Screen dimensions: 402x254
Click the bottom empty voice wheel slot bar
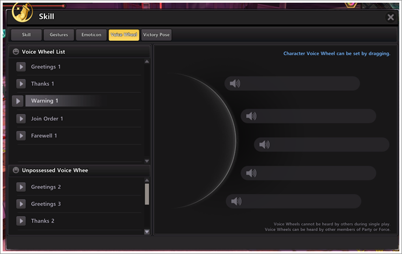pyautogui.click(x=294, y=201)
